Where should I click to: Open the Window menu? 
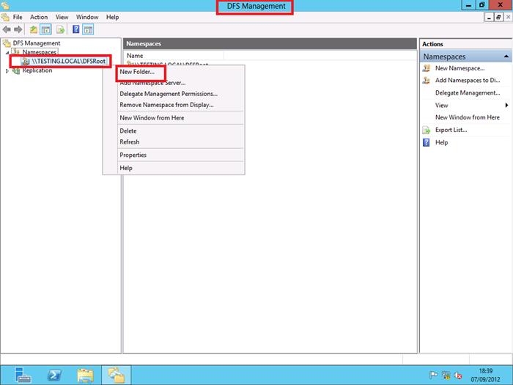pos(87,17)
